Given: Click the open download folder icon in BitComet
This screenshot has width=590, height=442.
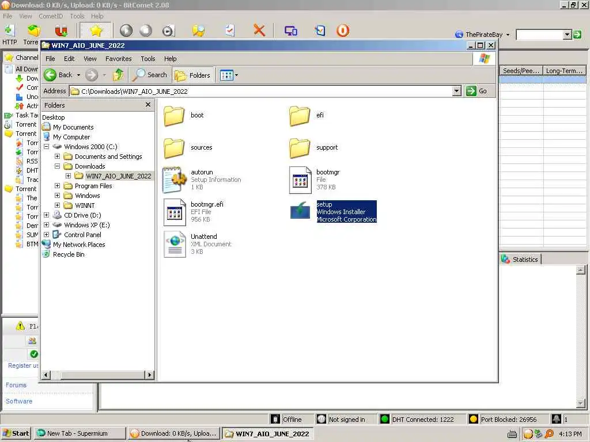Looking at the screenshot, I should point(198,31).
